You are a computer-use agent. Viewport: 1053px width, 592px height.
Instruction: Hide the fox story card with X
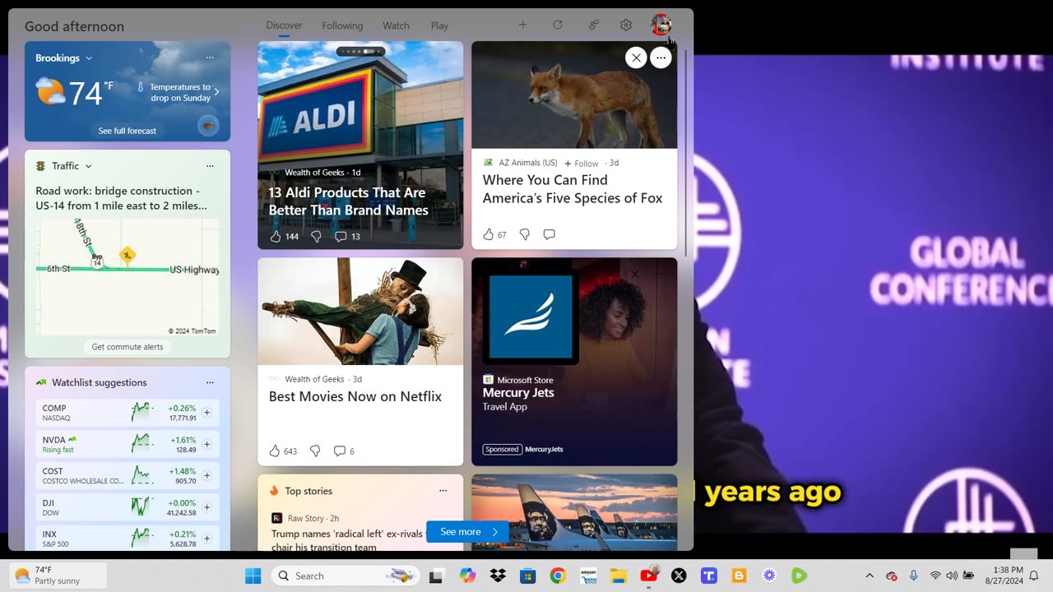tap(635, 58)
